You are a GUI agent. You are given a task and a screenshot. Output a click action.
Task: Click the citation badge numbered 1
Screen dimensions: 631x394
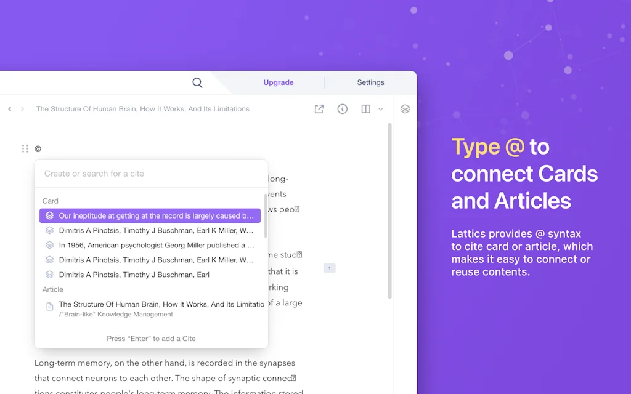pos(329,268)
